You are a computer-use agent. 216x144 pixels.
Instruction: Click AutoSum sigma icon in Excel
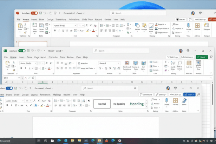(x=166, y=62)
